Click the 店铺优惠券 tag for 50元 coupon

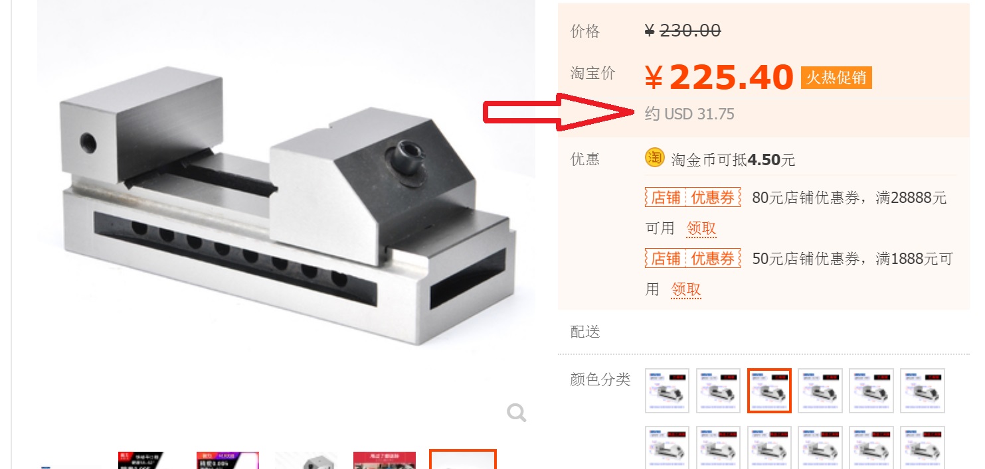point(693,258)
